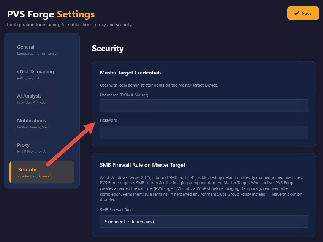This screenshot has height=242, width=323.
Task: Click the checkmark icon on Save
Action: (x=296, y=13)
